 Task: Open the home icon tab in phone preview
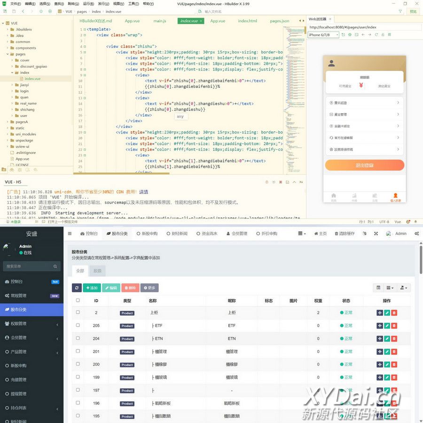click(334, 196)
